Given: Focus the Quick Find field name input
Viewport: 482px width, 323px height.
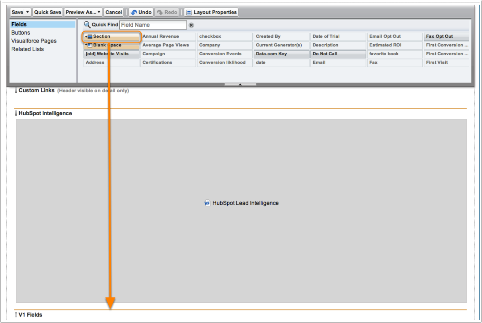Looking at the screenshot, I should pos(153,25).
